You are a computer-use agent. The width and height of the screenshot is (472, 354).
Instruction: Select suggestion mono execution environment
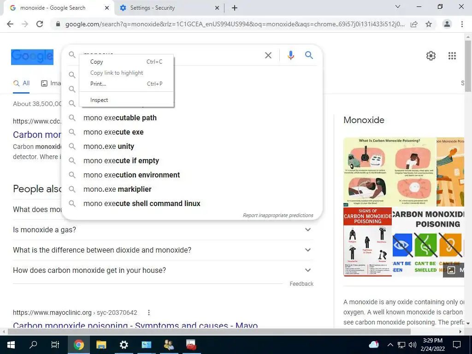pyautogui.click(x=192, y=175)
